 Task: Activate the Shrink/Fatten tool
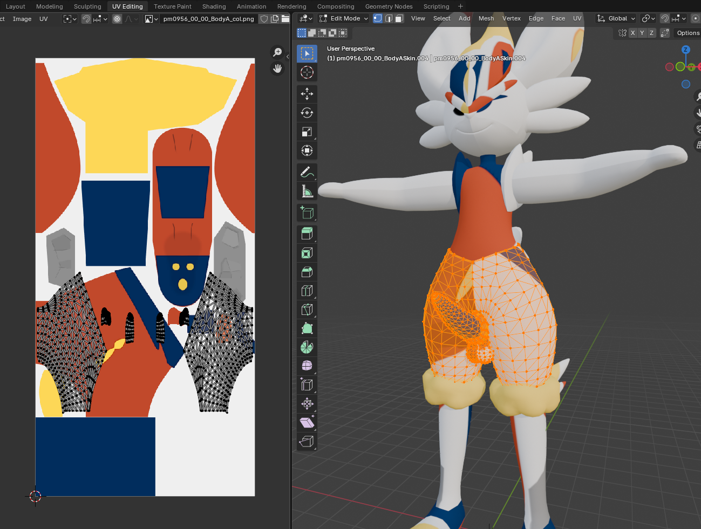coord(307,404)
